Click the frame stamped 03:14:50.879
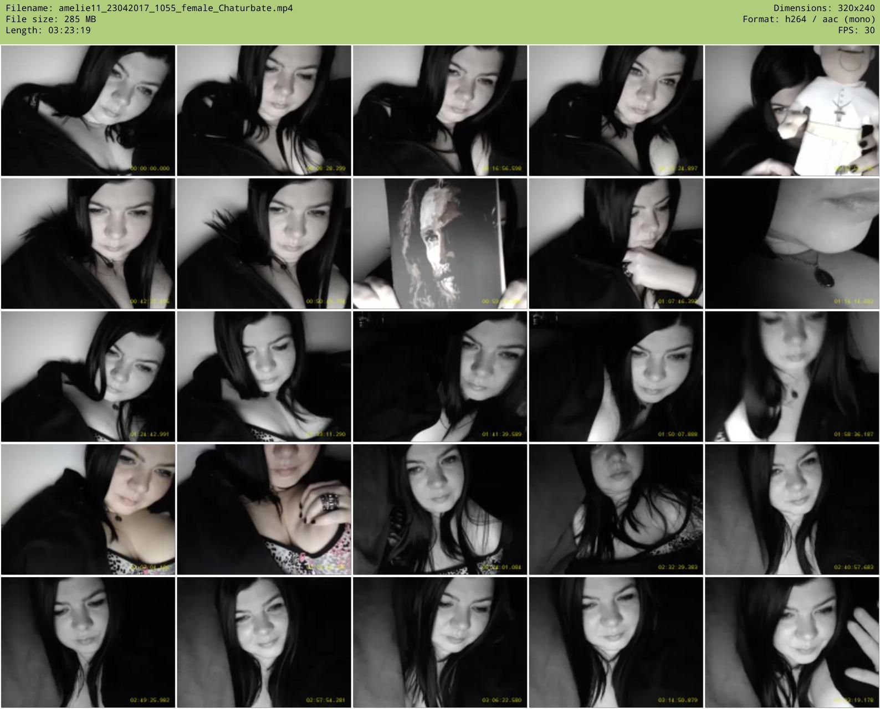Viewport: 880px width, 709px height. (616, 643)
